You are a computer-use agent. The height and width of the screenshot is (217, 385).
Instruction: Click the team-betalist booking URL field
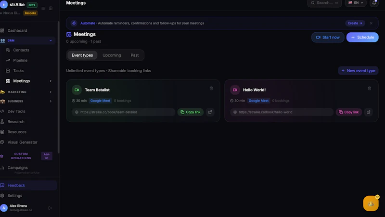click(124, 112)
